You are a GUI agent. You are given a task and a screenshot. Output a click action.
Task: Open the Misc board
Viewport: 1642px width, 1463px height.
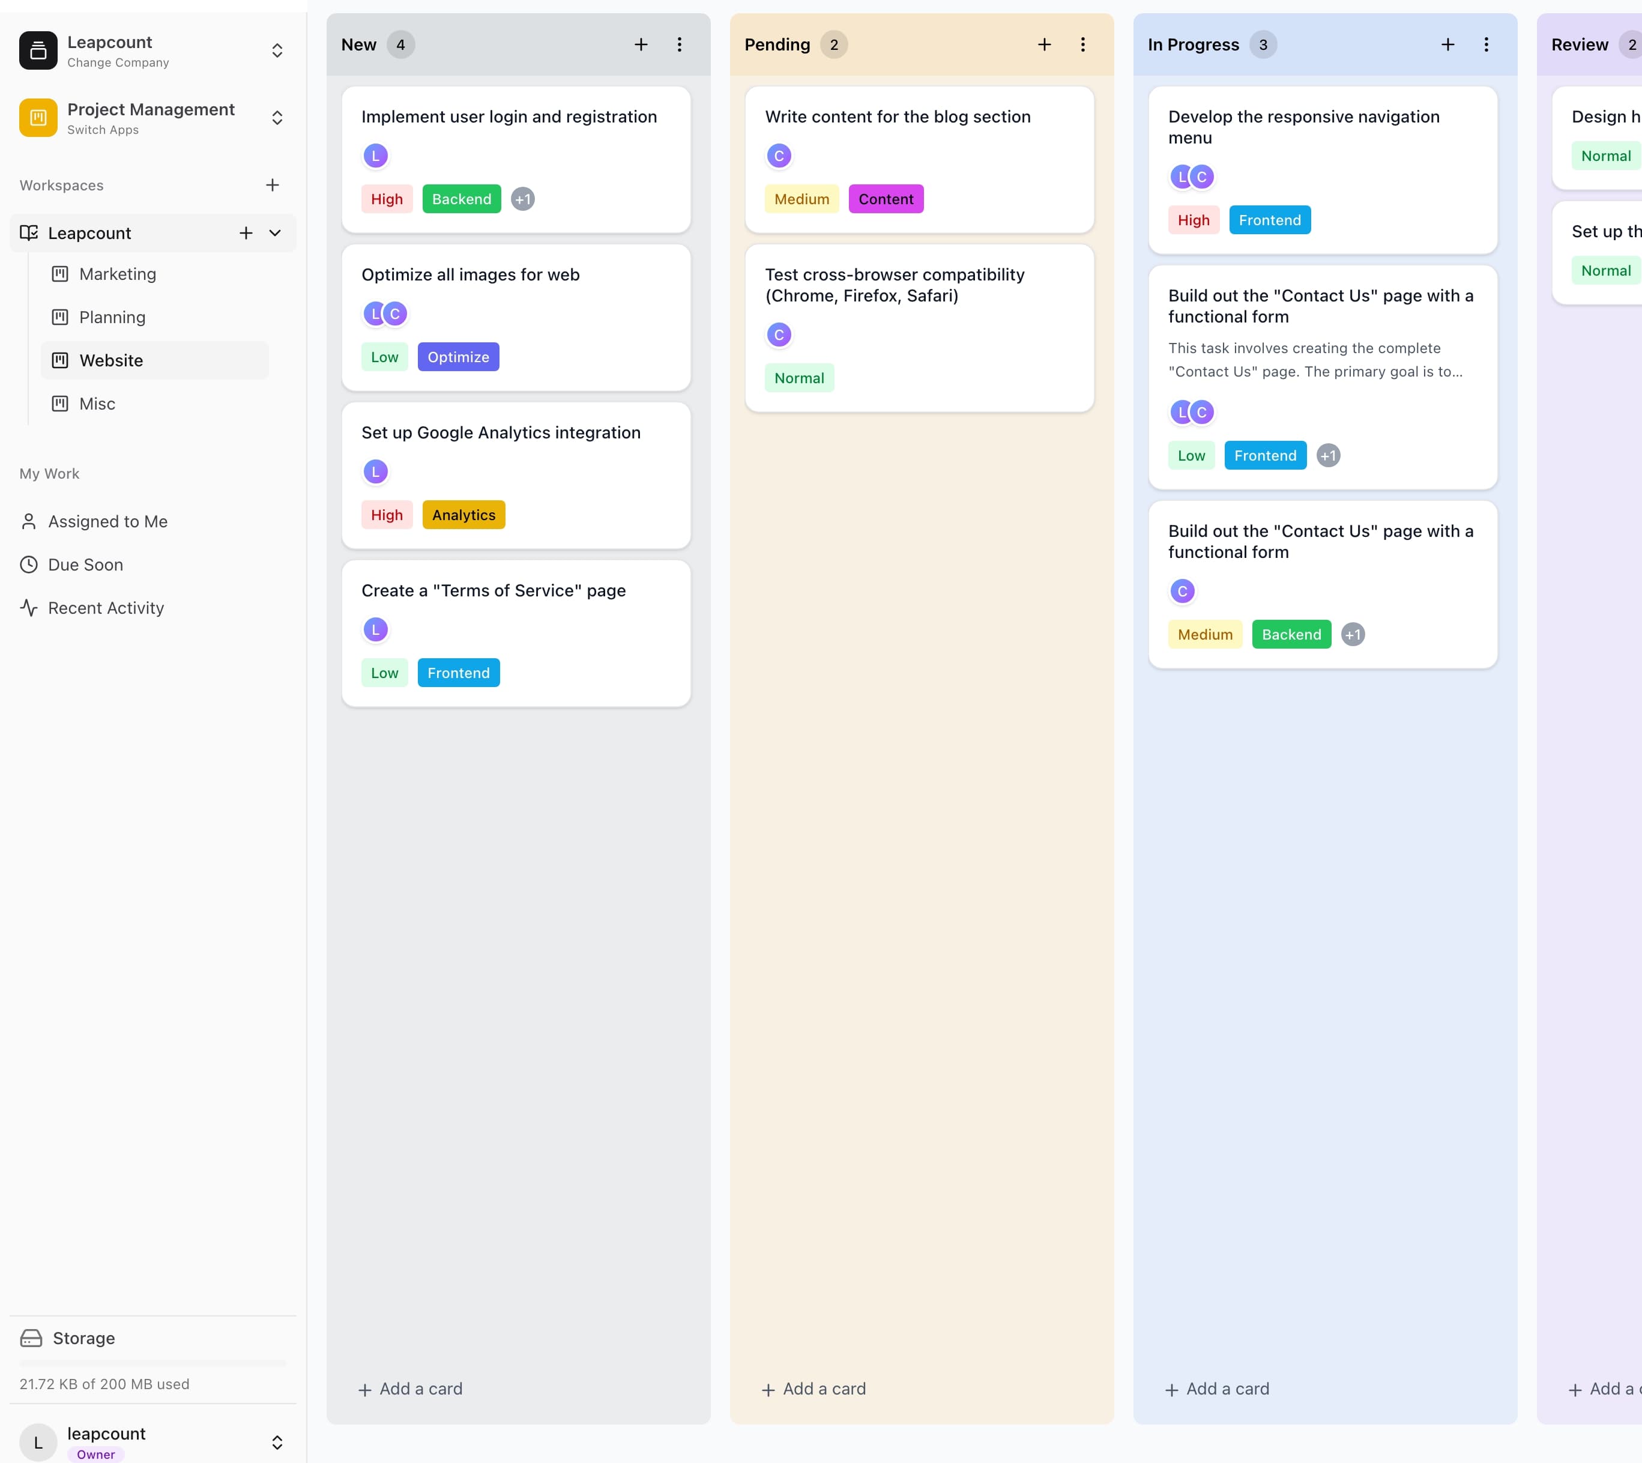point(97,403)
